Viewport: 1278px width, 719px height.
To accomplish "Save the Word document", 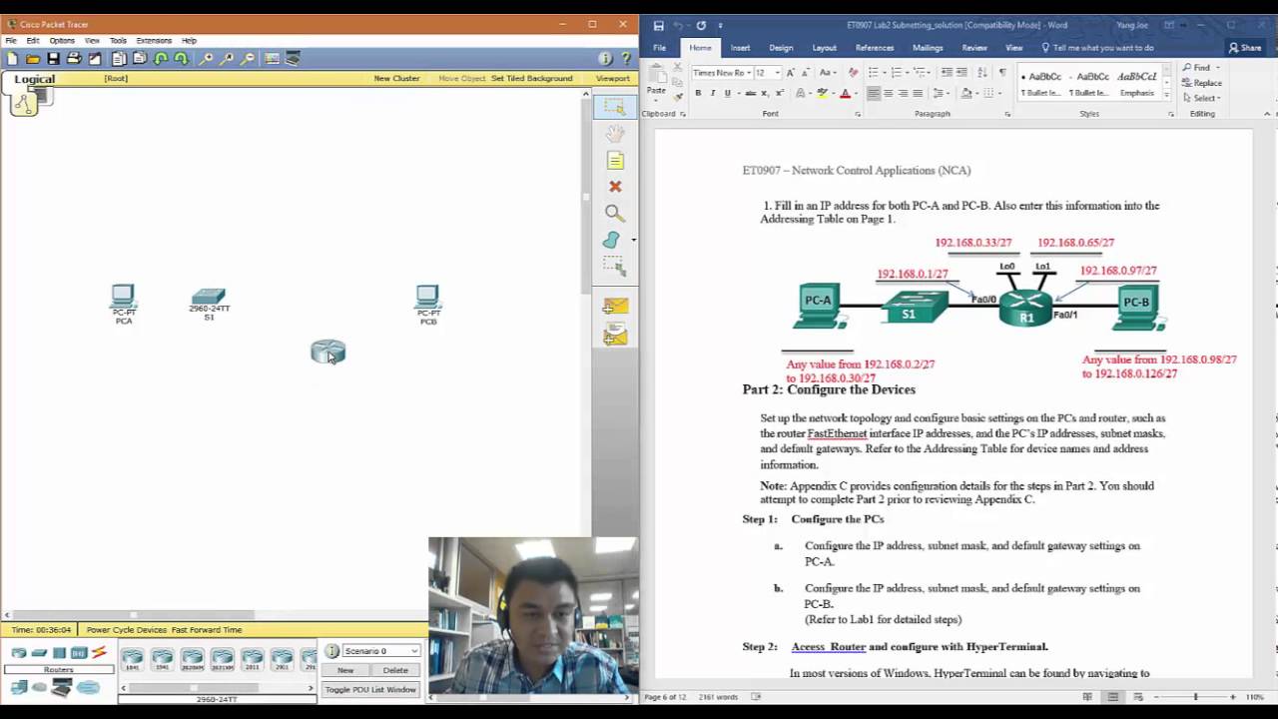I will (x=658, y=25).
